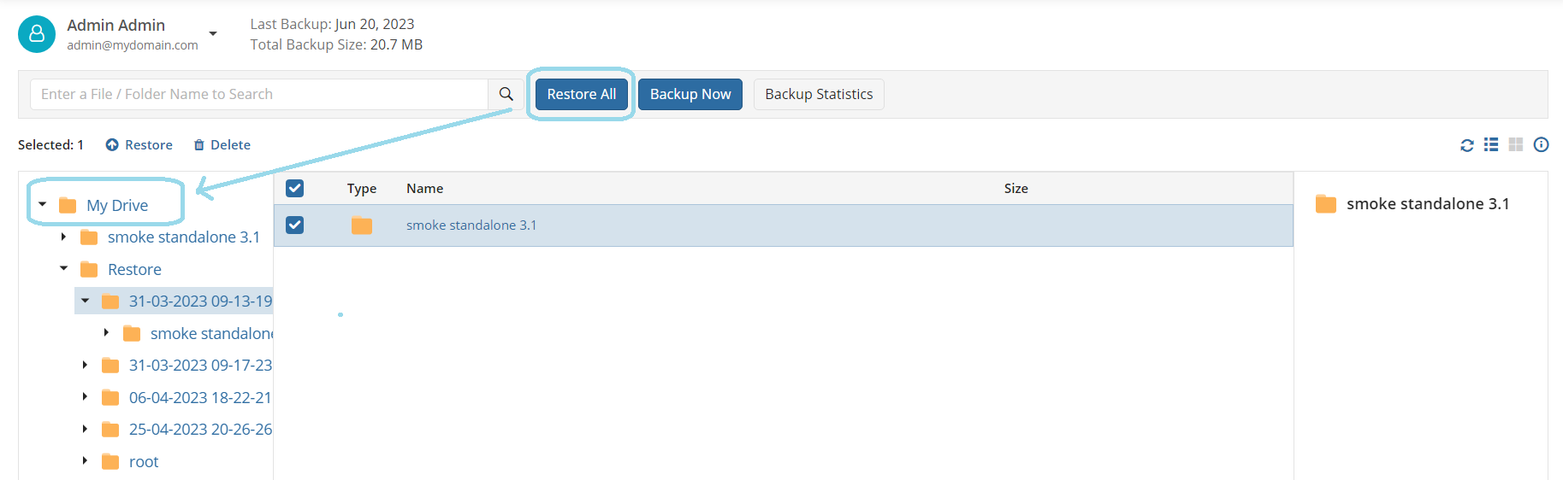Click the Last Backup date text
The height and width of the screenshot is (480, 1563).
pyautogui.click(x=332, y=24)
